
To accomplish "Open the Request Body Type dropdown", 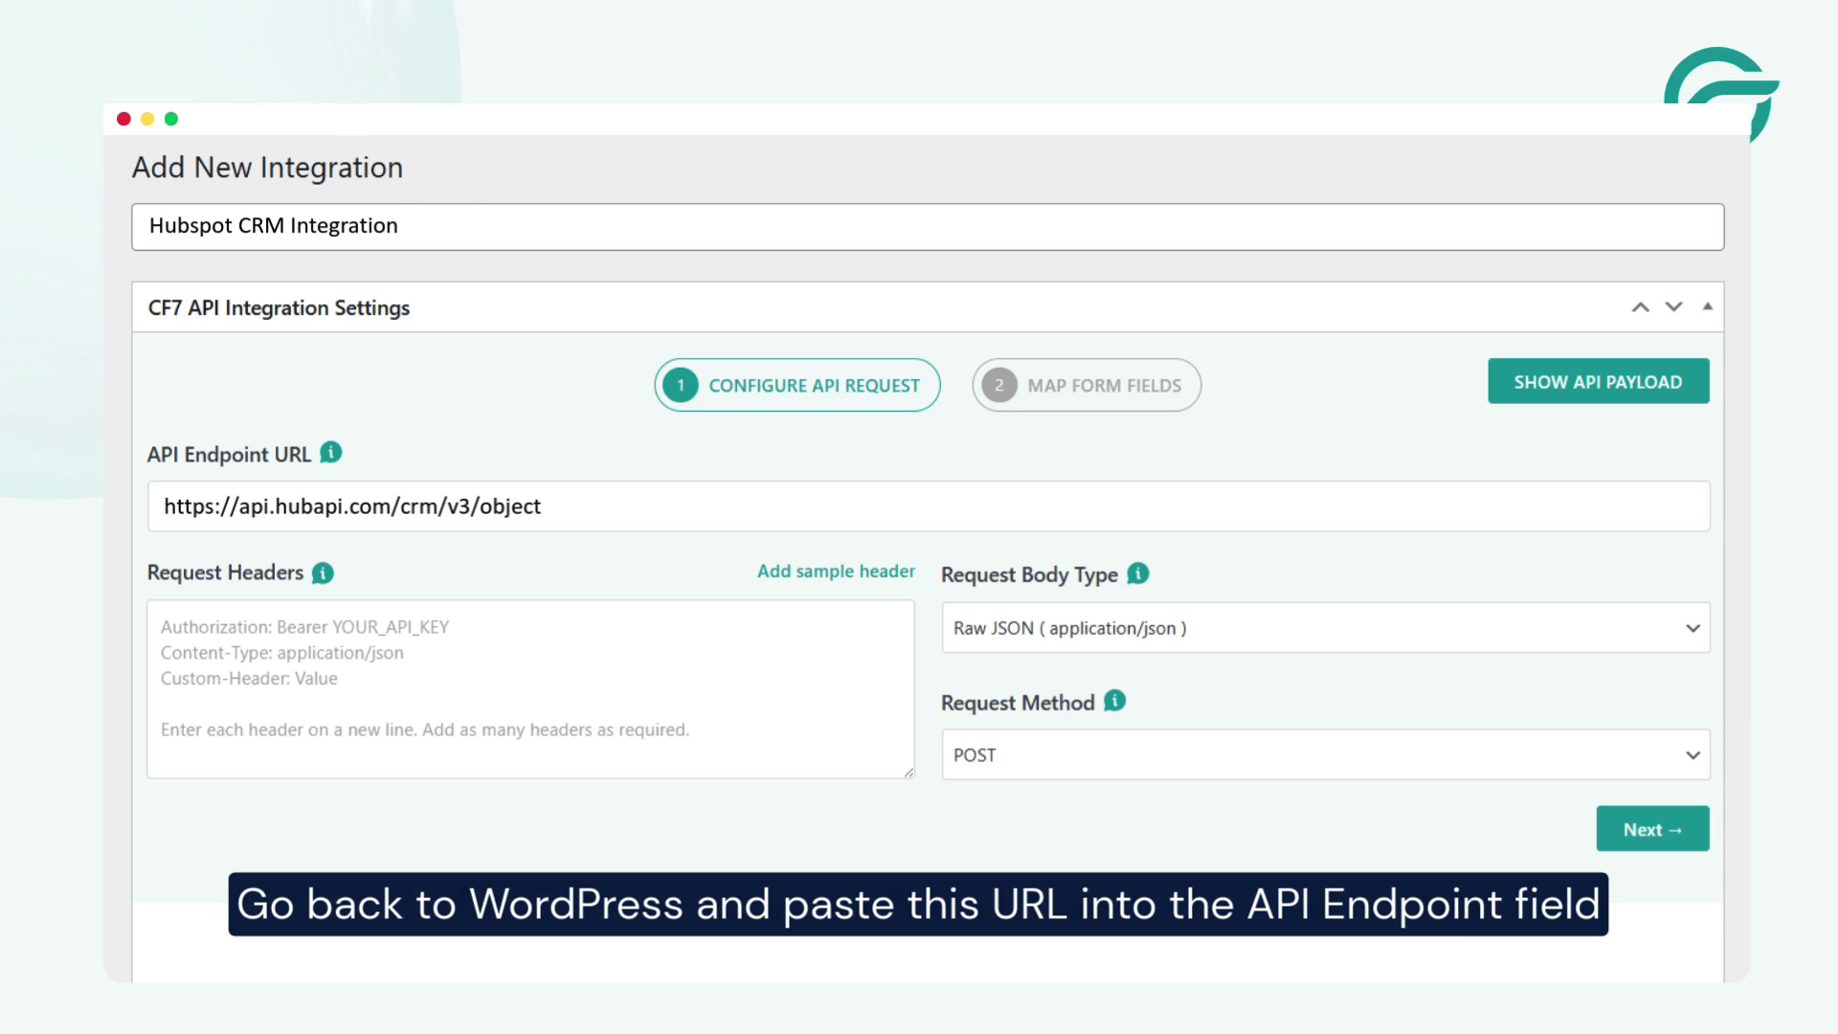I will [1326, 628].
